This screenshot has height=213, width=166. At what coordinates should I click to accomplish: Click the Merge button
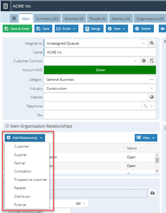(93, 29)
